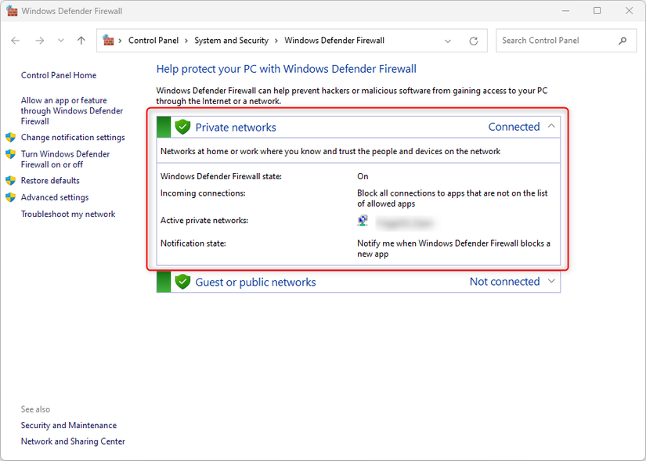The width and height of the screenshot is (646, 461).
Task: Click 'Notification state:' label
Action: pos(193,243)
